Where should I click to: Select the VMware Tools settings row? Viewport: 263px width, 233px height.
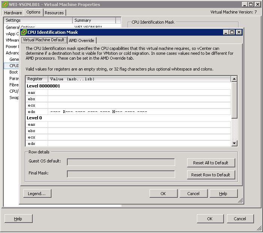click(x=12, y=40)
